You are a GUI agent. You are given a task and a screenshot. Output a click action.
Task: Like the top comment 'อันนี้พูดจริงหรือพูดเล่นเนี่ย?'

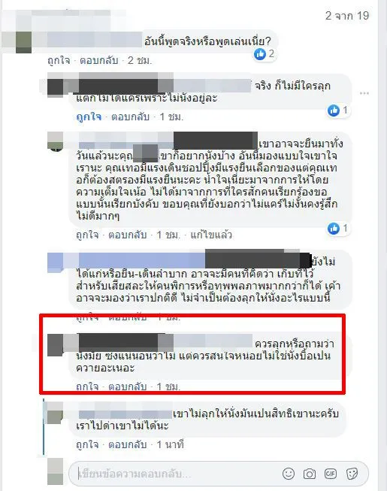click(x=59, y=60)
